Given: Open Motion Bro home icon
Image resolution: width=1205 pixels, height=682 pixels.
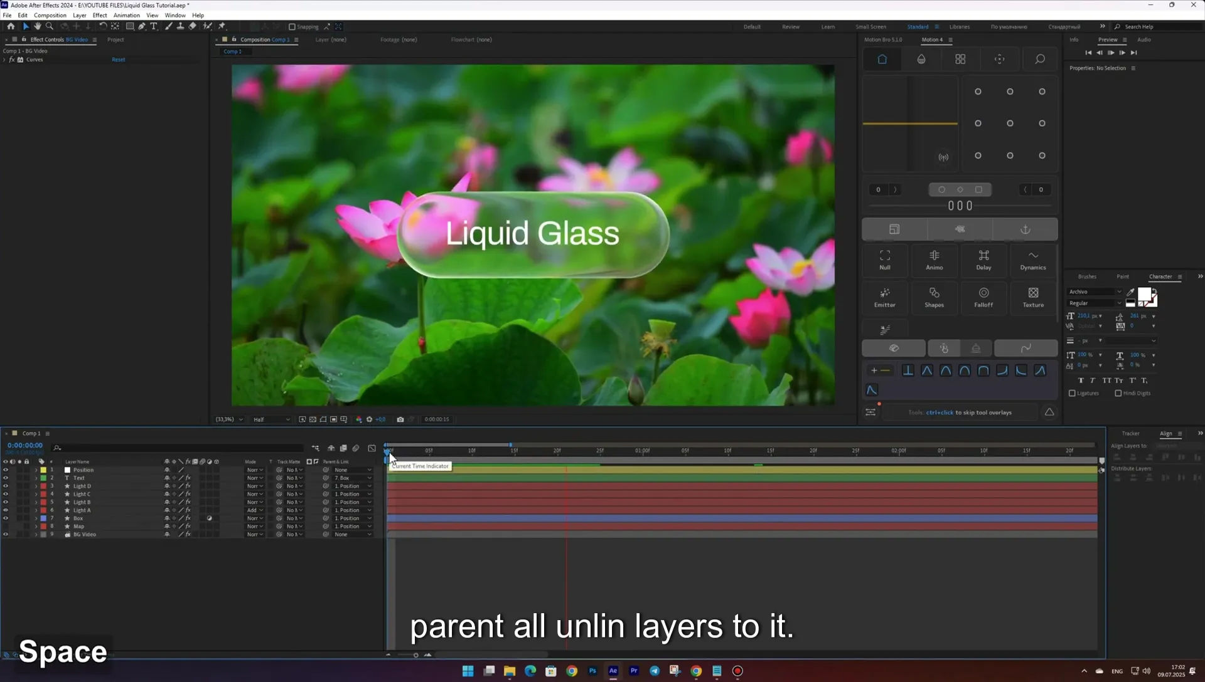Looking at the screenshot, I should [882, 59].
